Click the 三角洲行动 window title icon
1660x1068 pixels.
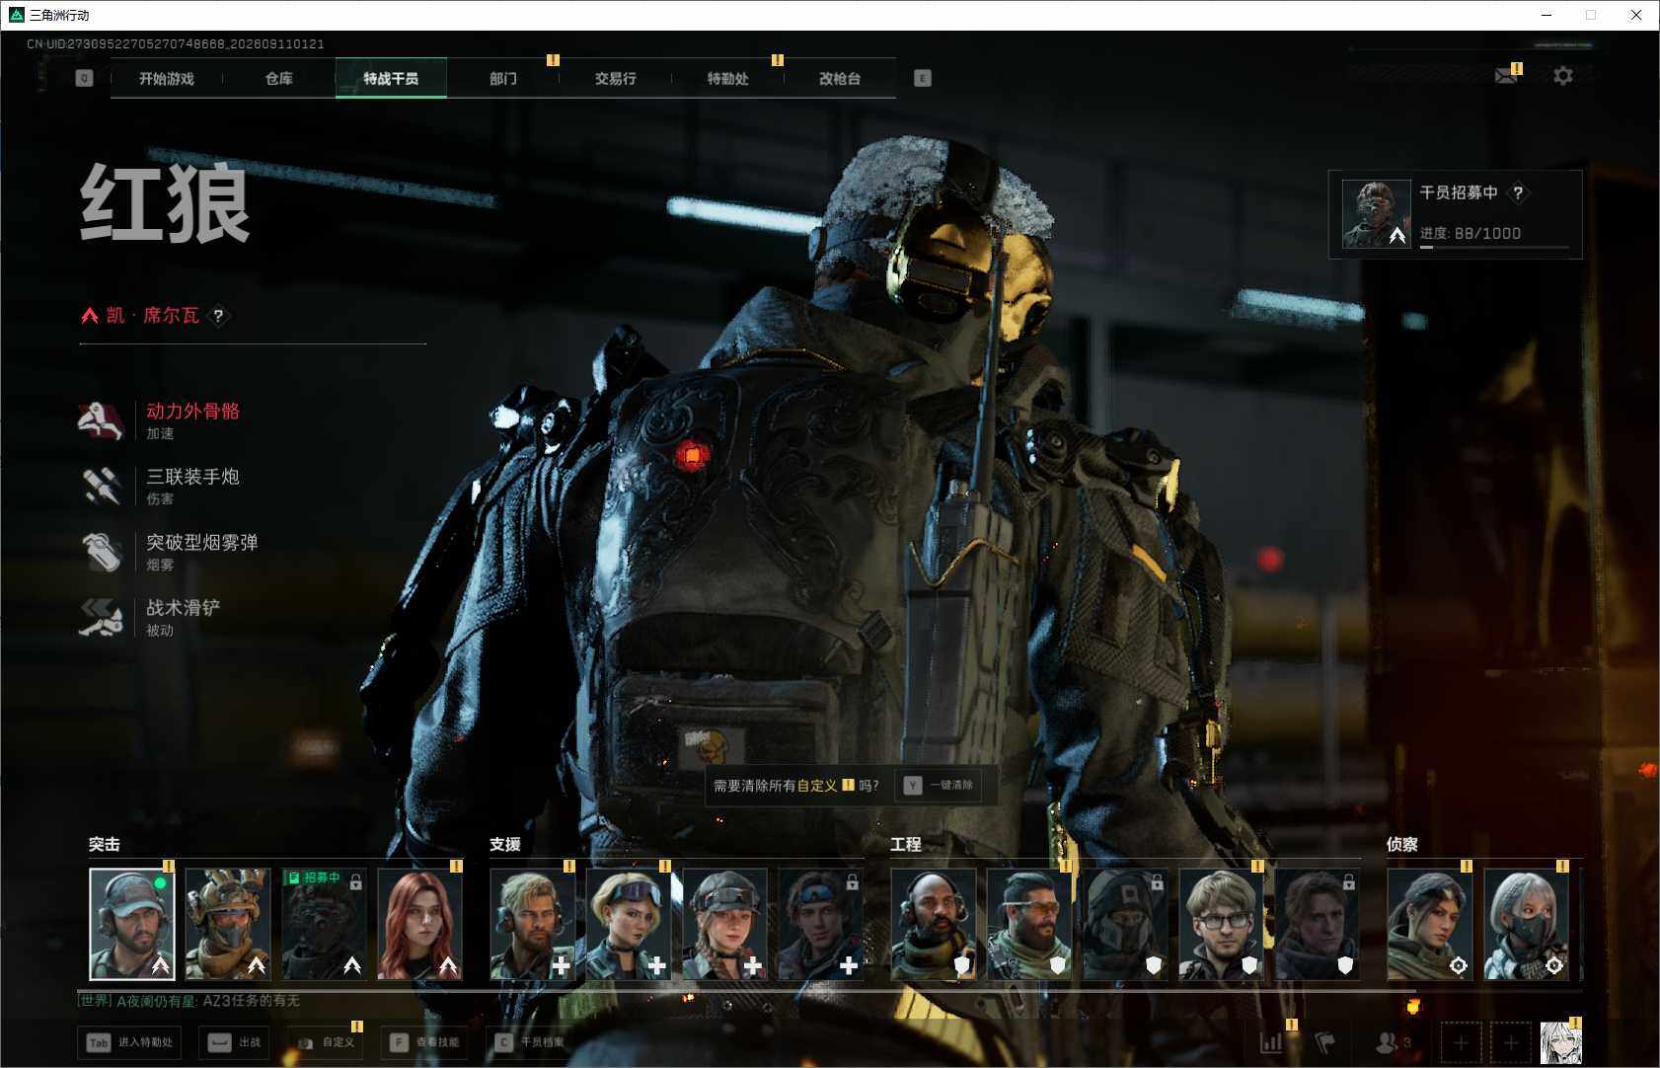coord(17,15)
